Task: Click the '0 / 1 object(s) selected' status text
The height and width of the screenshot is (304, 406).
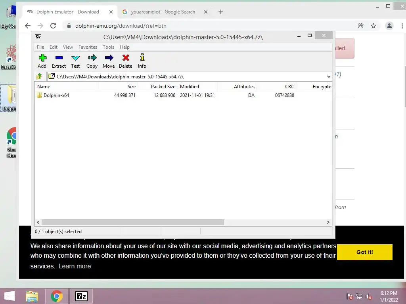Action: tap(58, 231)
